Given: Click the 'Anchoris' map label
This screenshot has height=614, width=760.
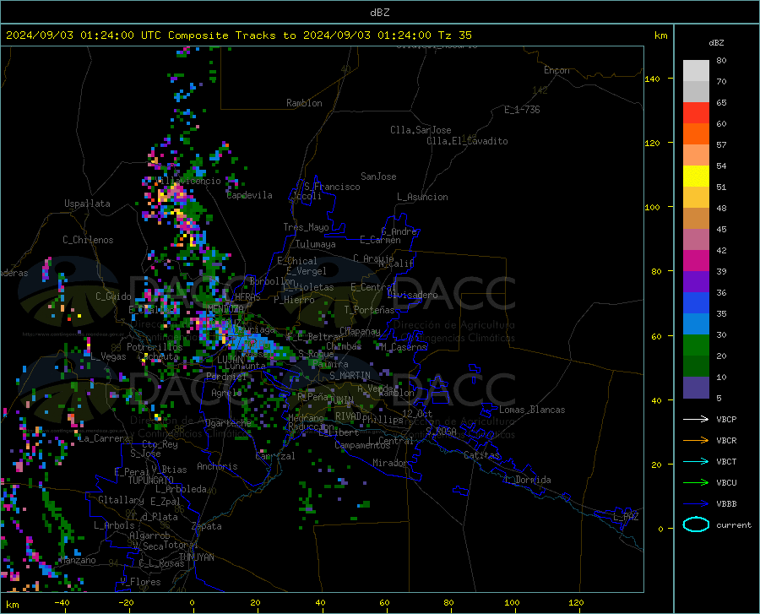Looking at the screenshot, I should (x=217, y=466).
